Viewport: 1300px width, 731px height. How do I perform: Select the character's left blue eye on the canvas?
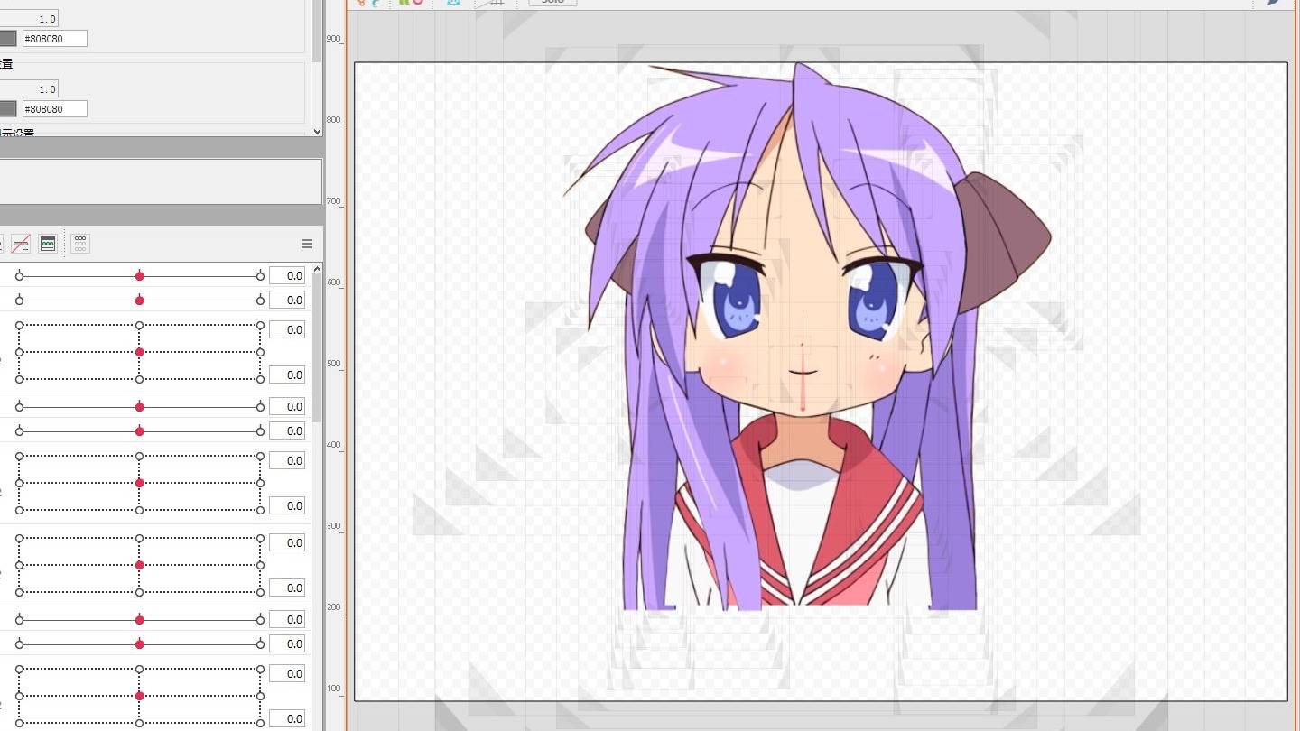tap(736, 301)
